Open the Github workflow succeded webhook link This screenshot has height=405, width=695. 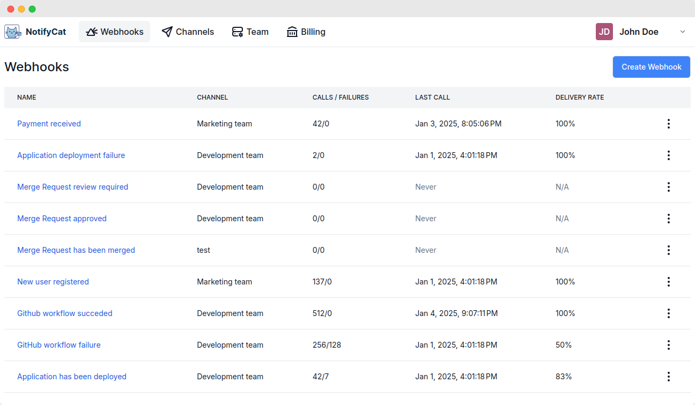tap(65, 313)
